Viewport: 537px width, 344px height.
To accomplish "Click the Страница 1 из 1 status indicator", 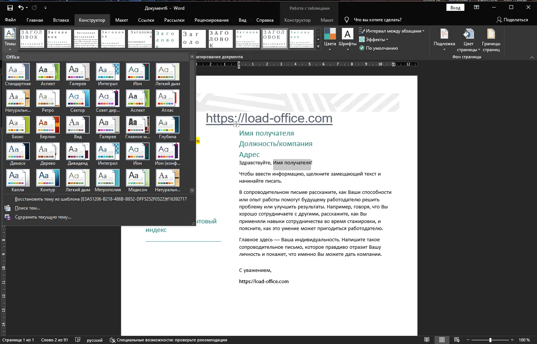I will pyautogui.click(x=18, y=340).
